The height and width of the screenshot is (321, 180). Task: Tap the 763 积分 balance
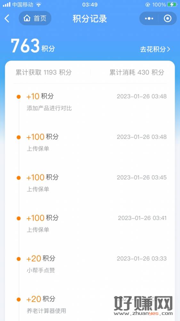[33, 46]
